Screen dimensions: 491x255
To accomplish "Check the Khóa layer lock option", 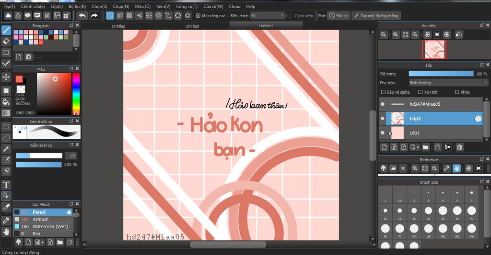I will tap(457, 92).
